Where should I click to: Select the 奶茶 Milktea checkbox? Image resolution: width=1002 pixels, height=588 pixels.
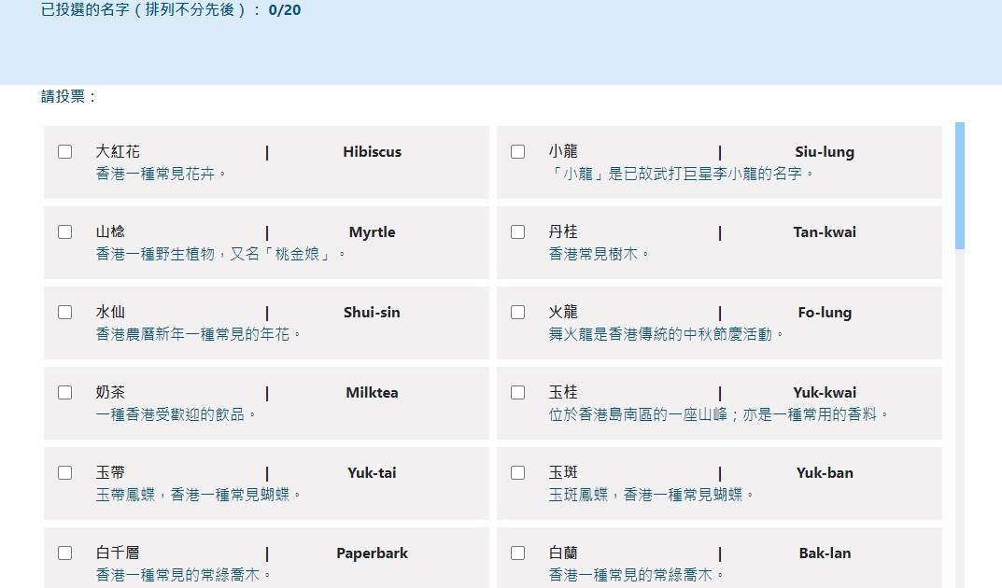point(64,392)
